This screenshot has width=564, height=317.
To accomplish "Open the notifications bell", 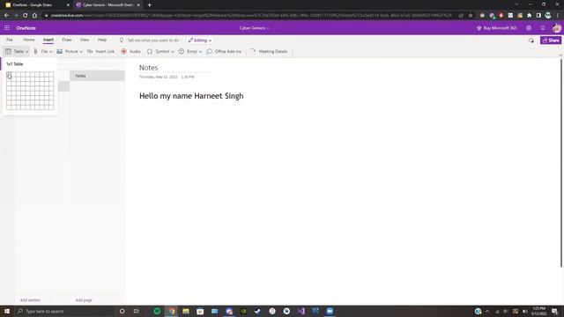I will 543,28.
